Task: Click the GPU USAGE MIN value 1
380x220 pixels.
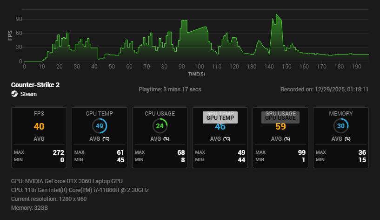Action: (303, 160)
